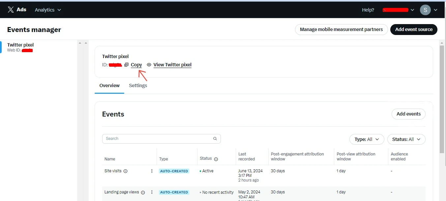Click the Post-view attribution window header
The image size is (446, 201).
[356, 156]
